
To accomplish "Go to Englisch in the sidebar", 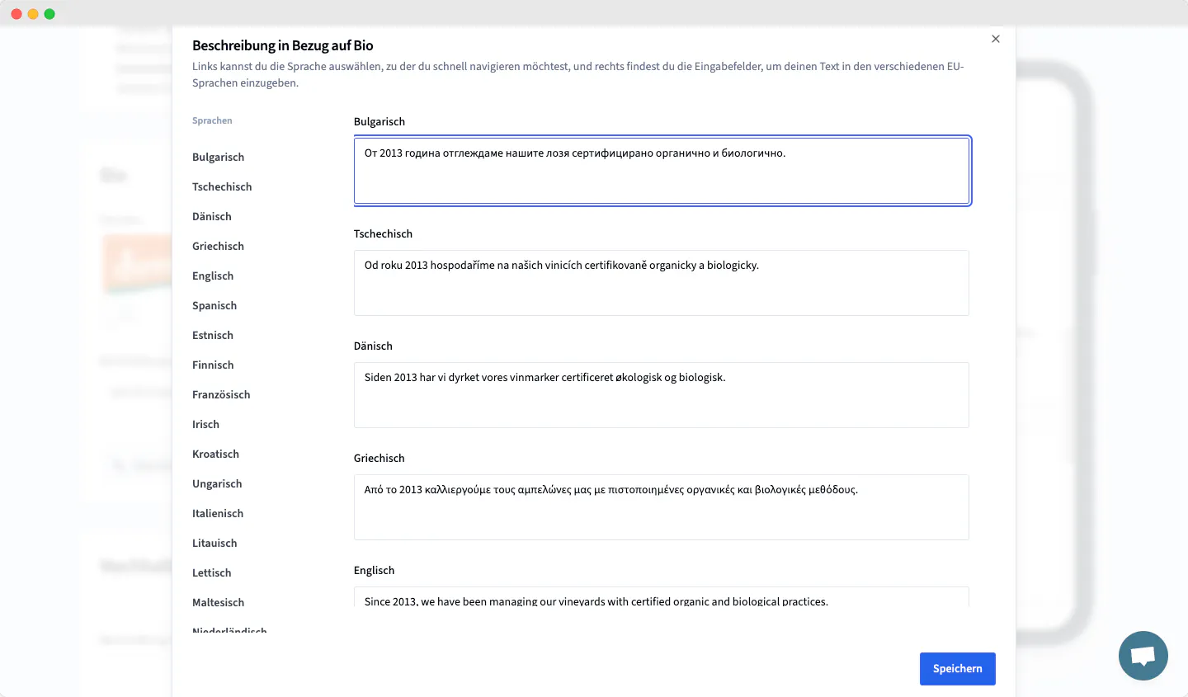I will (213, 276).
